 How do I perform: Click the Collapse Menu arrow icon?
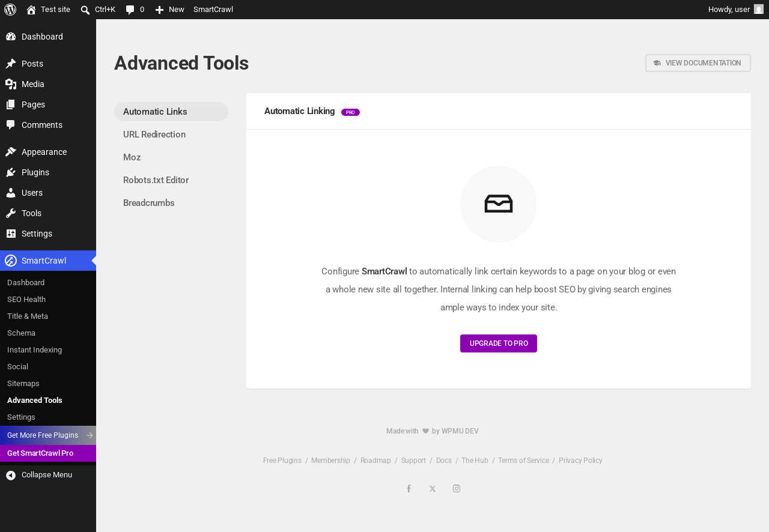pos(11,475)
